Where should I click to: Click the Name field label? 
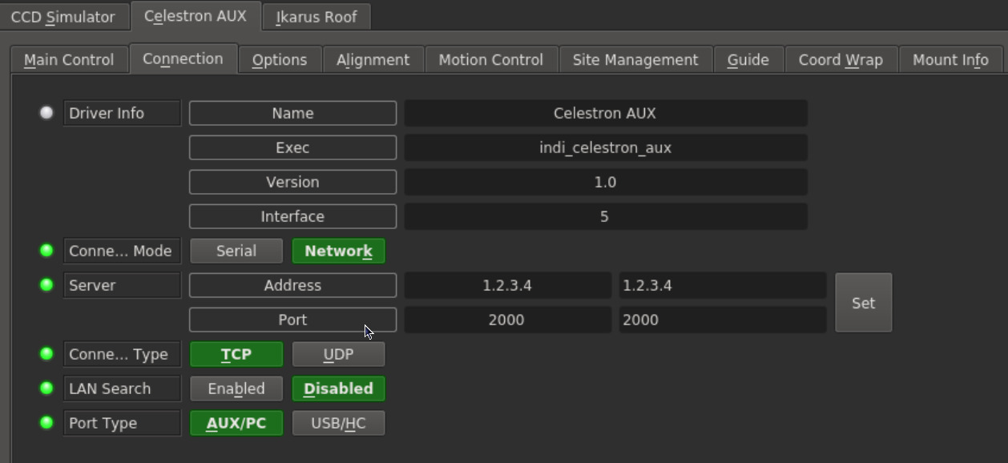point(292,113)
